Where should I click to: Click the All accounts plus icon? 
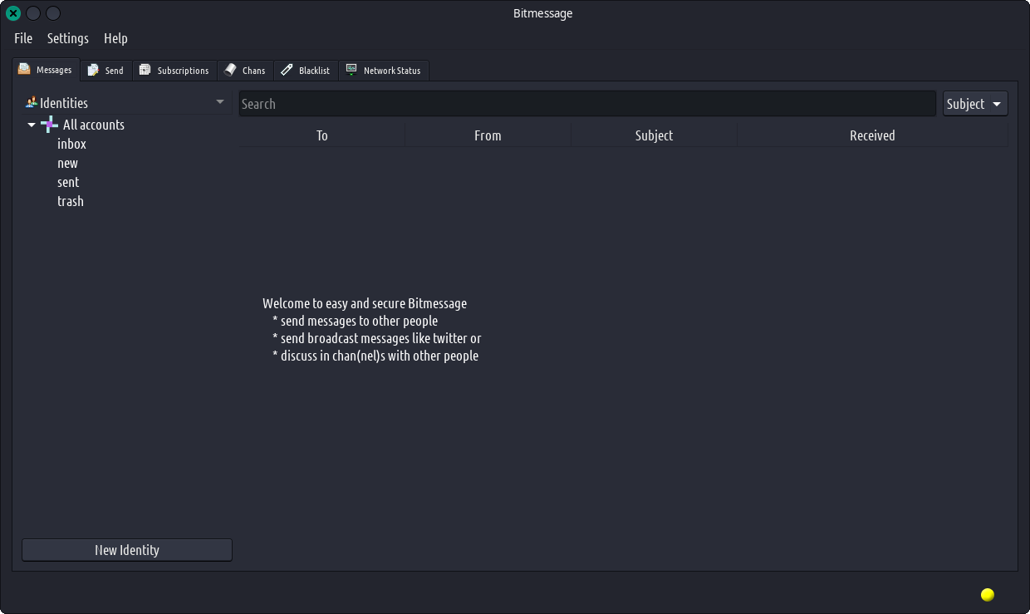(49, 125)
